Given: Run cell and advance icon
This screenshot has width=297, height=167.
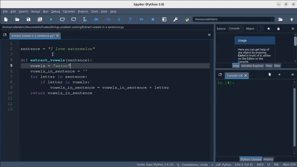Looking at the screenshot, I should 74,19.
